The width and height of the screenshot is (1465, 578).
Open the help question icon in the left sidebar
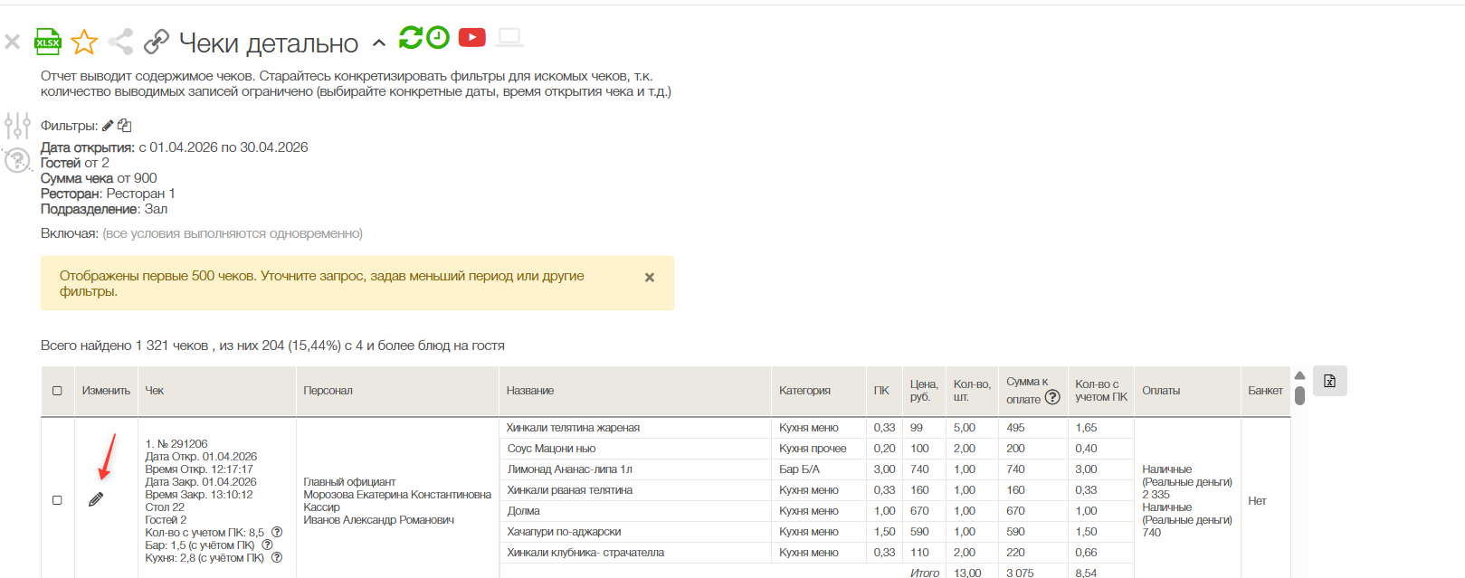pos(17,160)
